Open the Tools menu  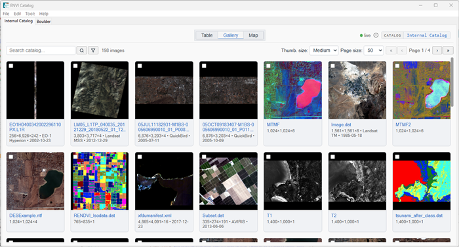coord(30,14)
